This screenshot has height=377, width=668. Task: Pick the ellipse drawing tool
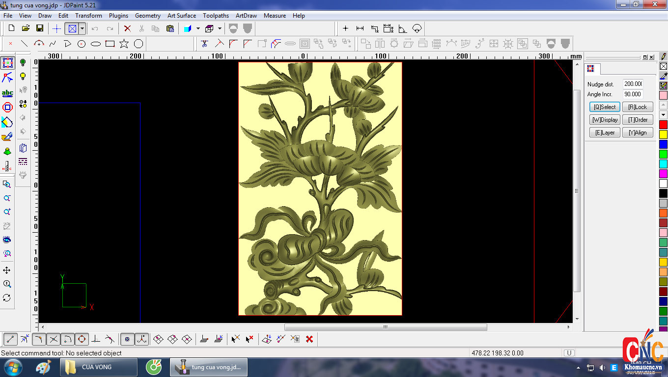(x=96, y=44)
